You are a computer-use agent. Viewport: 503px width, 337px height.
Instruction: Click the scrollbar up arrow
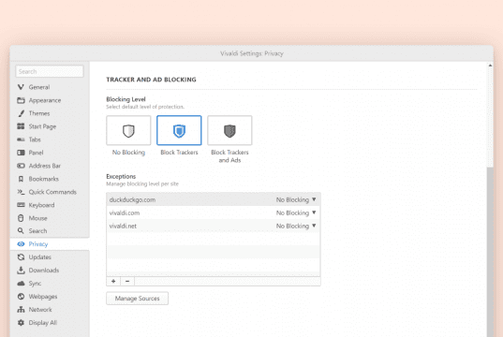490,66
